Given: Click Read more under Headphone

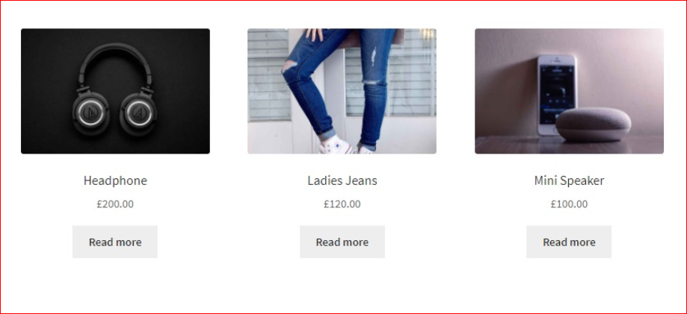Looking at the screenshot, I should pos(115,242).
